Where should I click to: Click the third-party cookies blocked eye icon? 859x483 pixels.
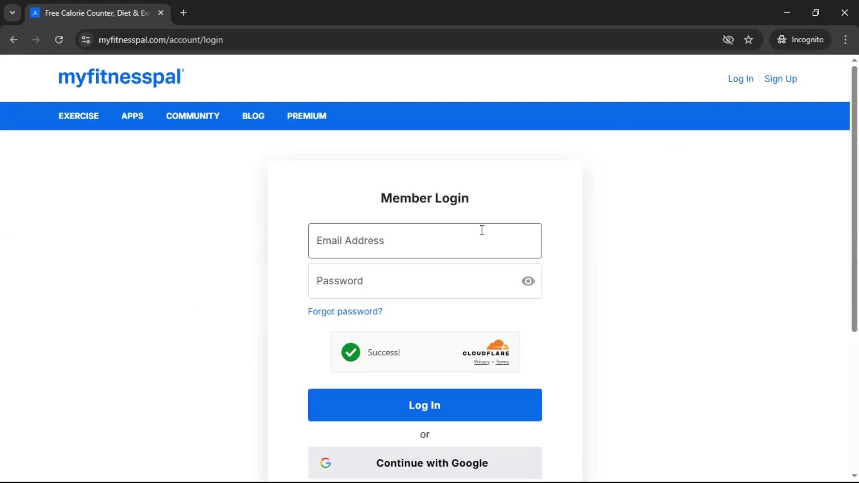point(728,40)
